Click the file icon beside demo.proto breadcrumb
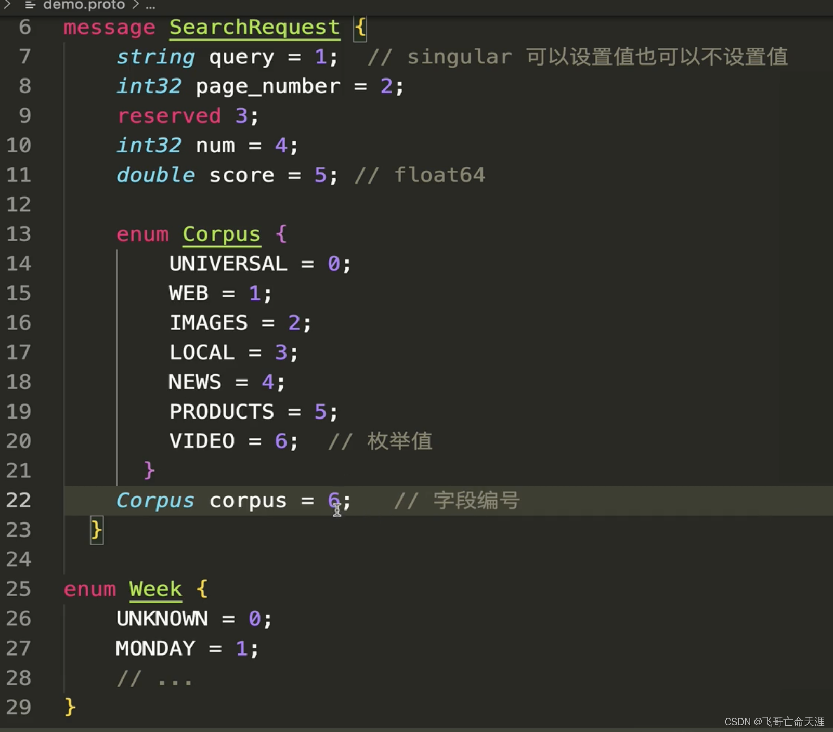The width and height of the screenshot is (833, 732). pos(30,5)
